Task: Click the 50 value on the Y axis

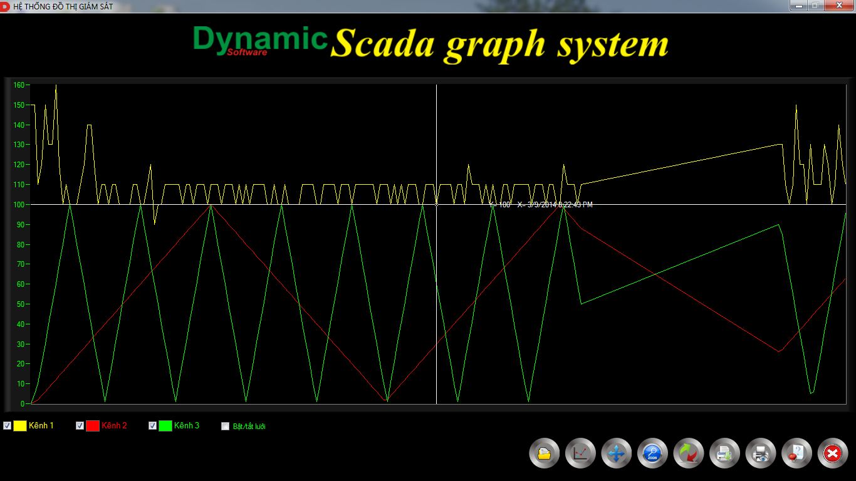Action: tap(21, 304)
